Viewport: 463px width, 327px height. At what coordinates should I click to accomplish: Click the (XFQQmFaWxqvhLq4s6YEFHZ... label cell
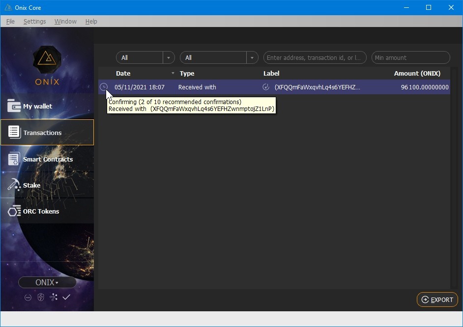click(318, 87)
